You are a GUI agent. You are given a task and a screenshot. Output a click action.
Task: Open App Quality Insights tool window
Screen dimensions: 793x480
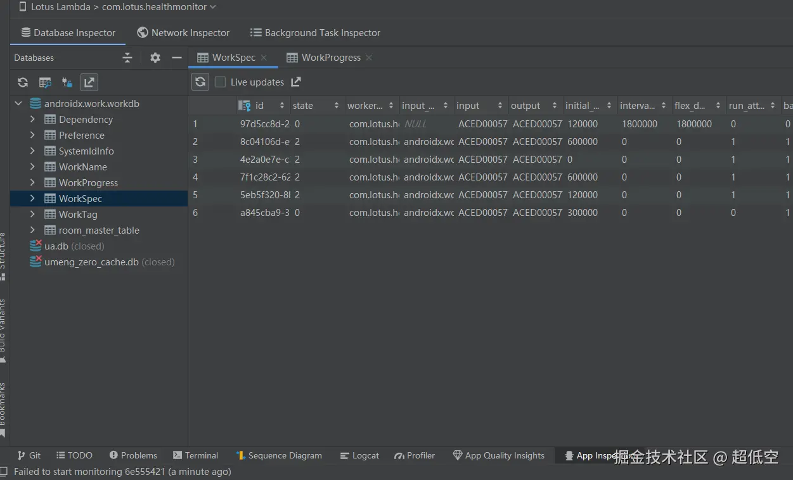click(499, 455)
